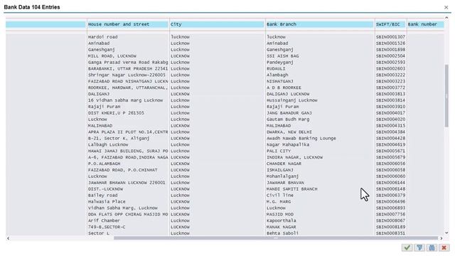Select the BARABANKI, UTTAR PRADESH entry

coord(128,69)
